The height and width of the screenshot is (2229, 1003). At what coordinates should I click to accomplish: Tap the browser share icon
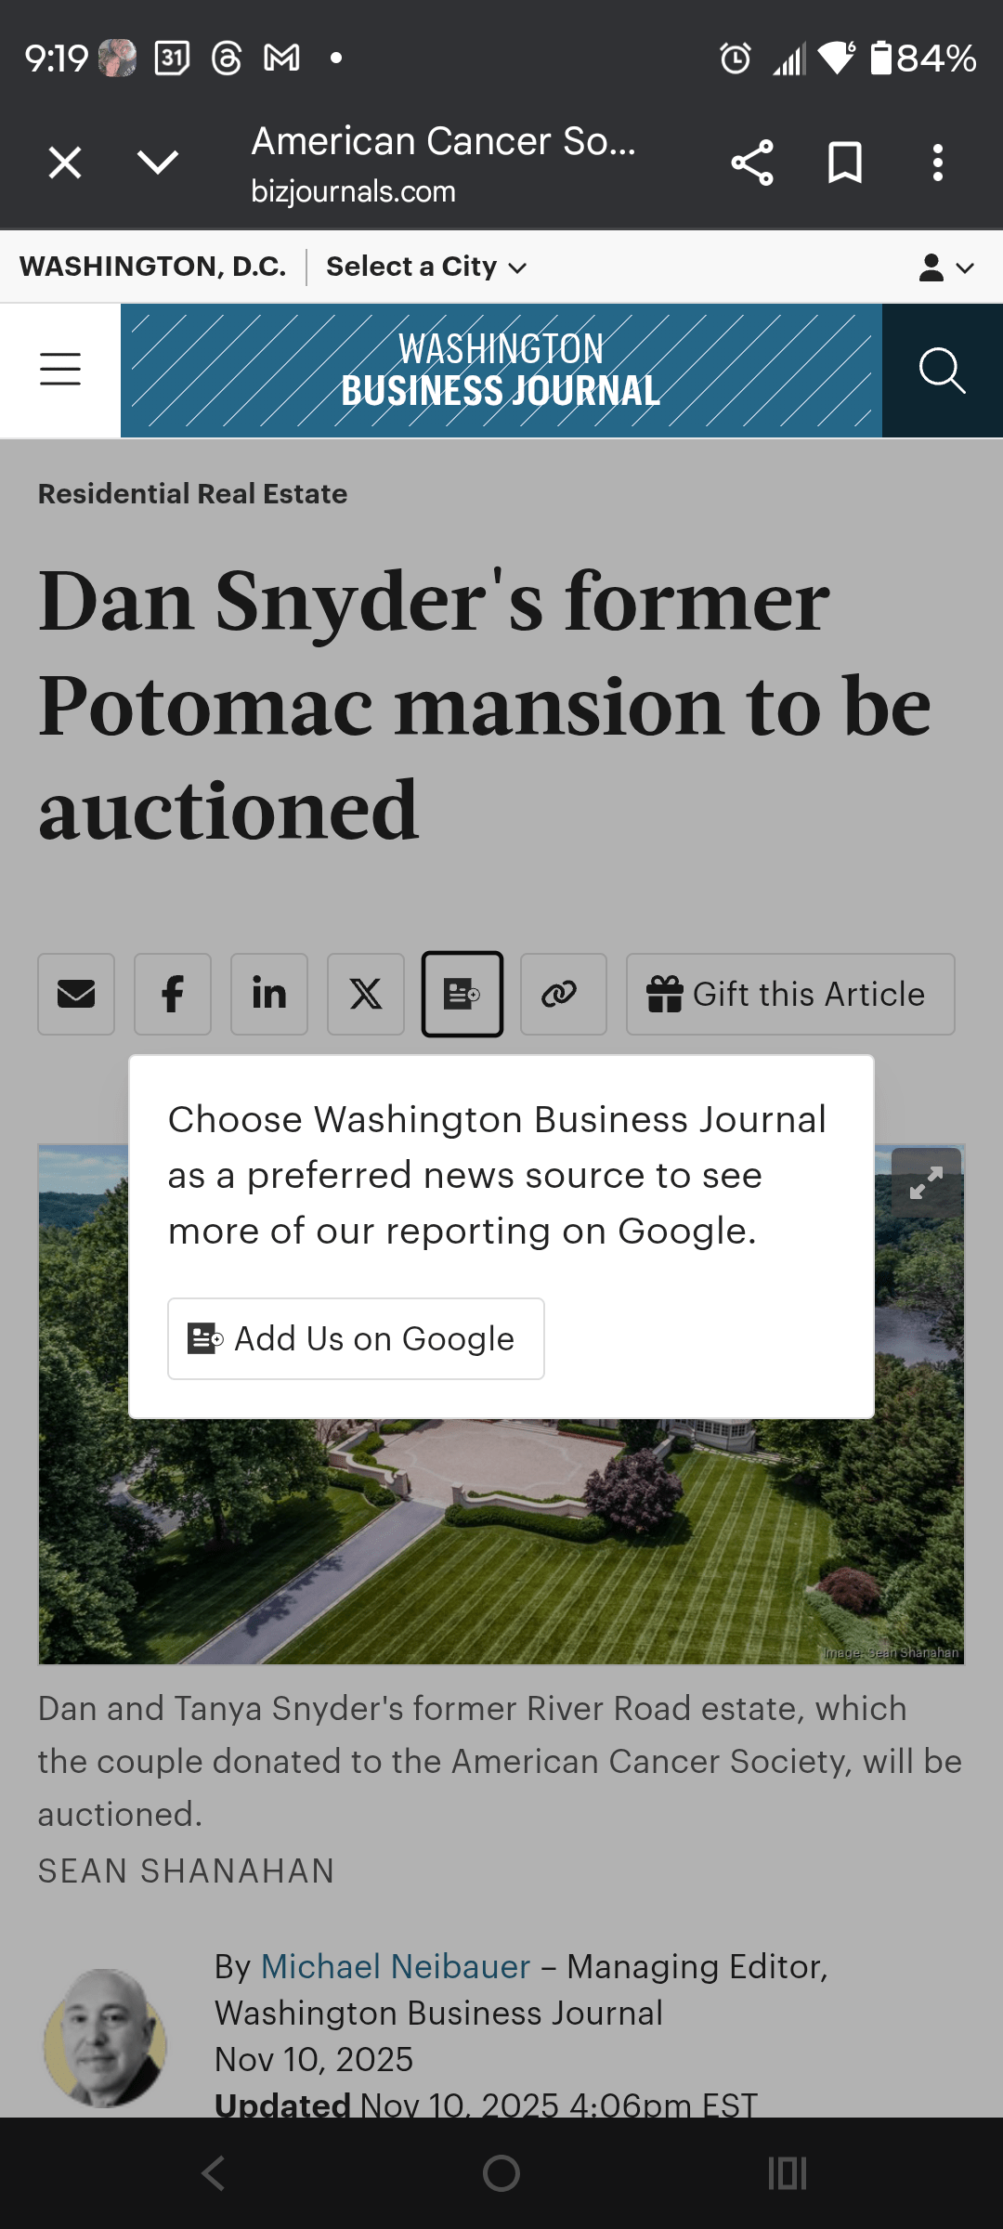(751, 163)
